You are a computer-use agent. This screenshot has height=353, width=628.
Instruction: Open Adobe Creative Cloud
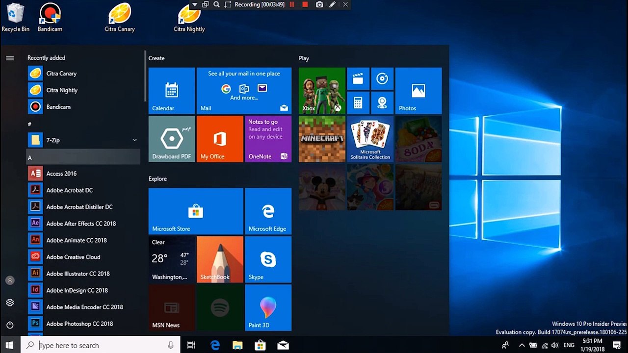(x=83, y=257)
